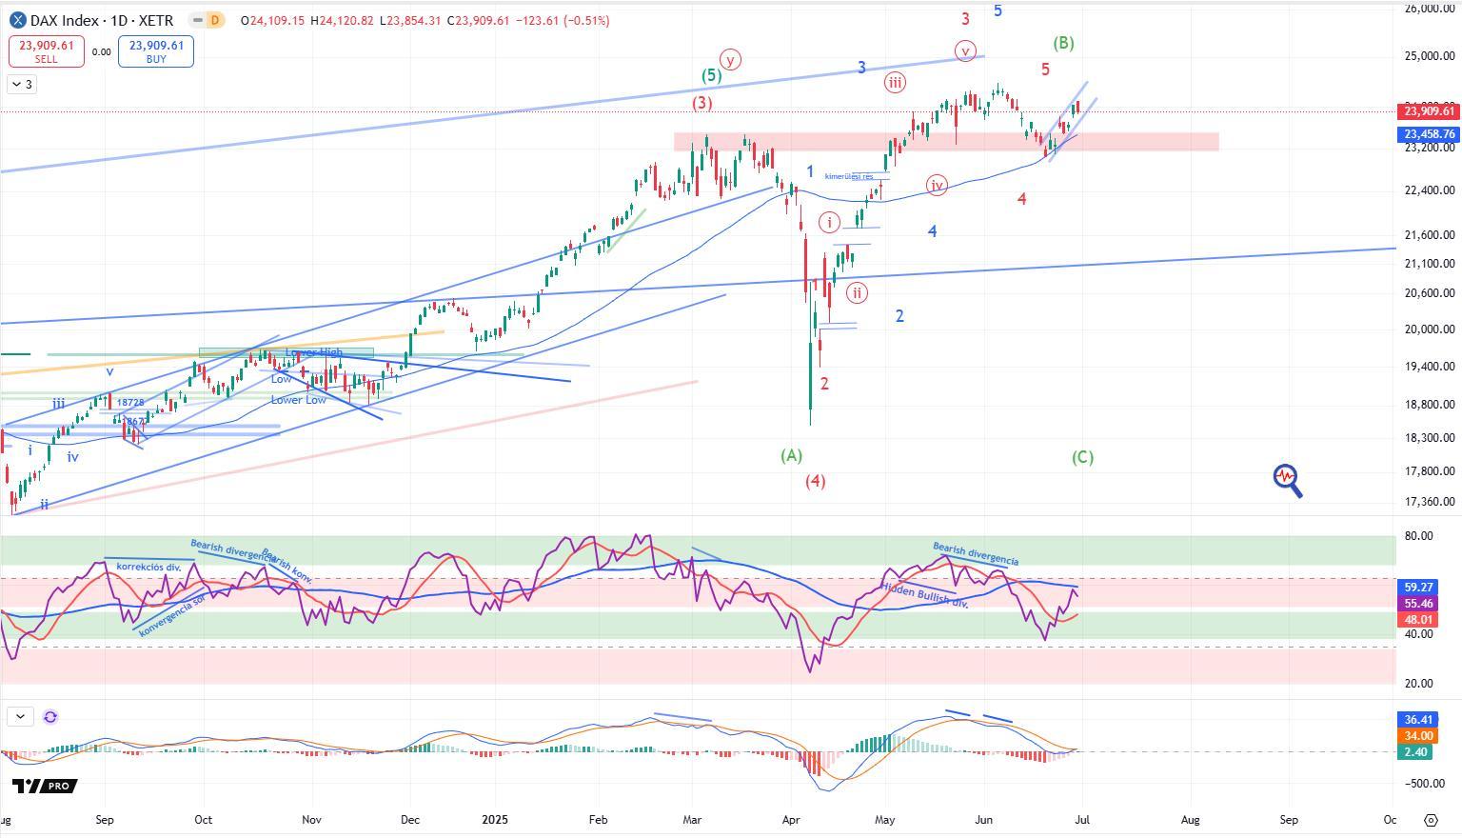Open the chart settings gear icon
Viewport: 1462px width, 838px height.
point(1432,820)
